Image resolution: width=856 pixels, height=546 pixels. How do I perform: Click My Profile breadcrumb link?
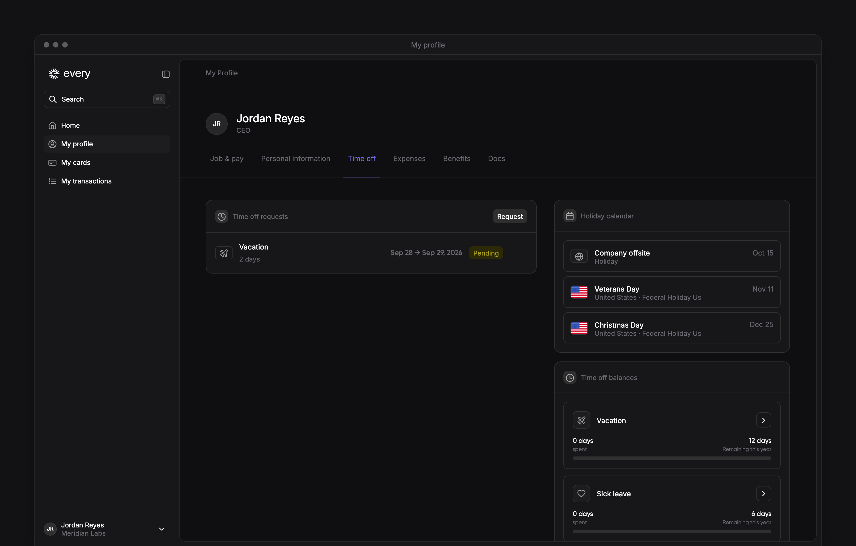221,73
